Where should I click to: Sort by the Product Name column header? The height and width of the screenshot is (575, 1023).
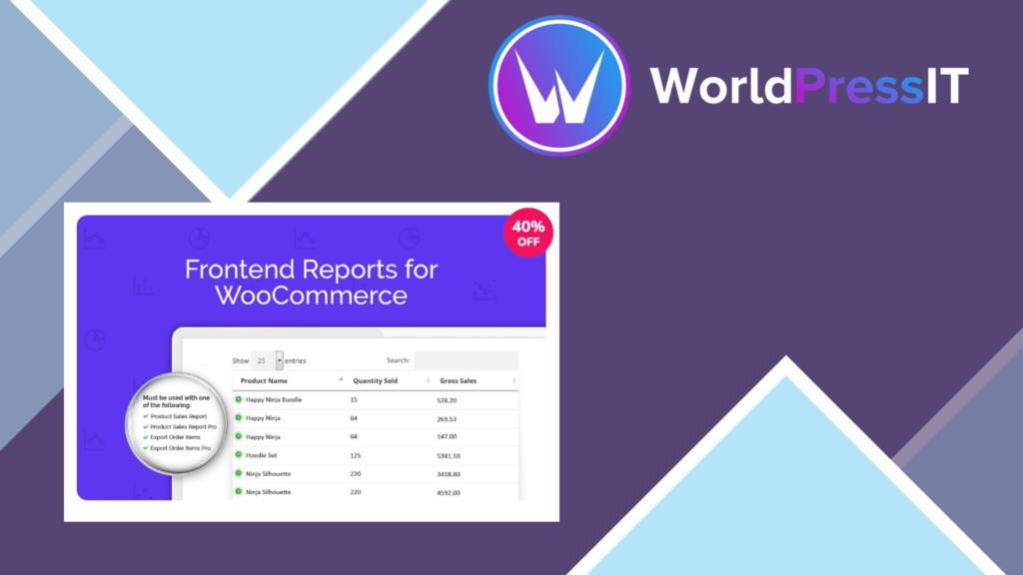264,380
